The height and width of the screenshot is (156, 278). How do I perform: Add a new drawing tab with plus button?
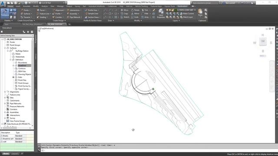coord(69,24)
